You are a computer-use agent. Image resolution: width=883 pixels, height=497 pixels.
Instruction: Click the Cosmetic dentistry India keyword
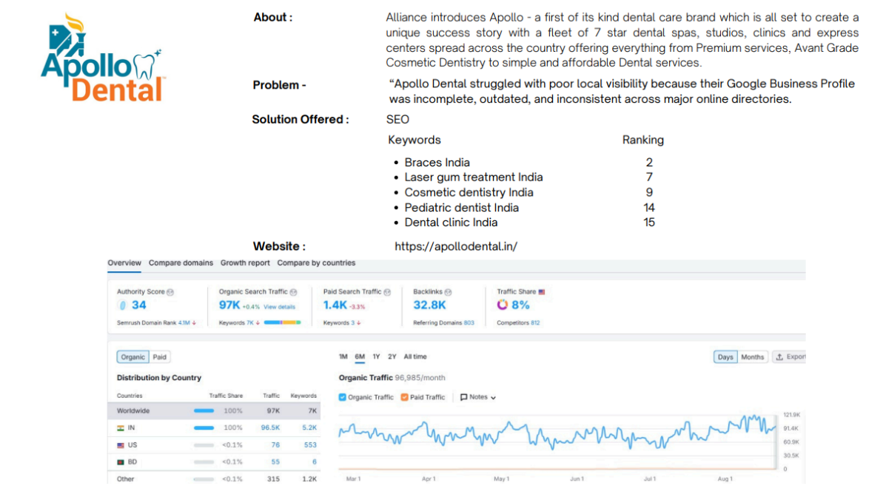pos(469,192)
